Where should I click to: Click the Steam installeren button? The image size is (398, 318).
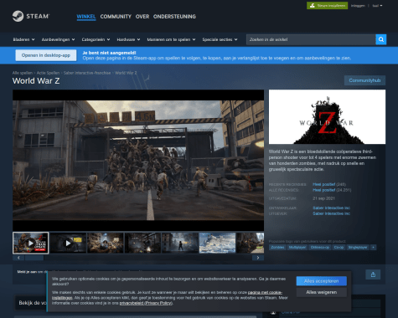point(327,6)
